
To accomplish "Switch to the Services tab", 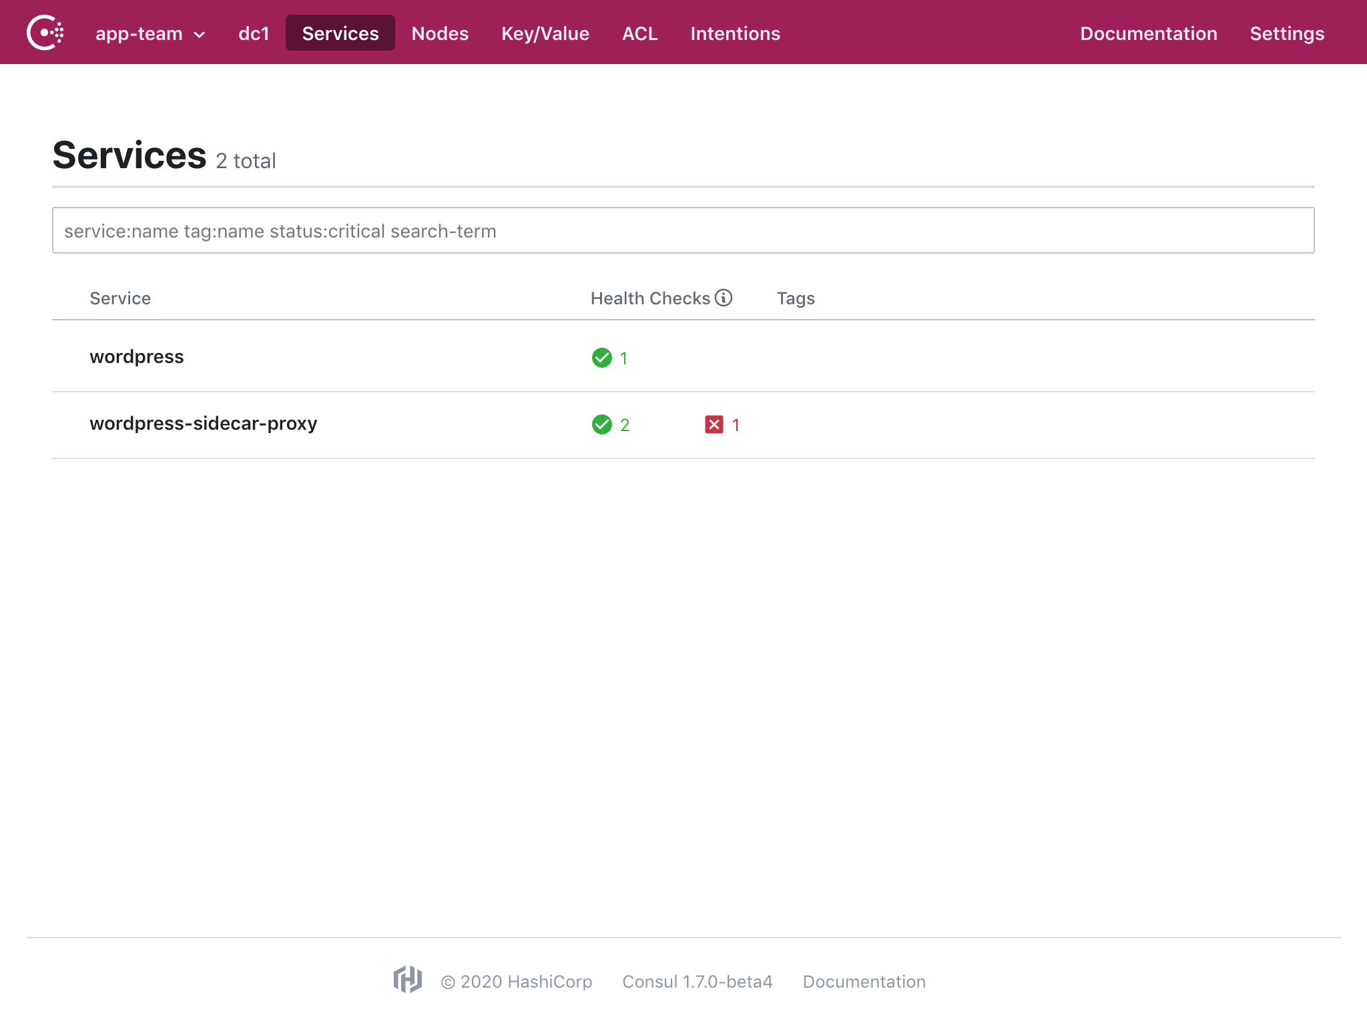I will pyautogui.click(x=340, y=33).
